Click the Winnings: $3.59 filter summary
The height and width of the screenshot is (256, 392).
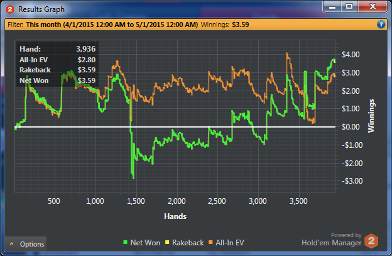(225, 25)
